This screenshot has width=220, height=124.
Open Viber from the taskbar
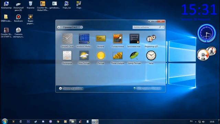click(51, 122)
